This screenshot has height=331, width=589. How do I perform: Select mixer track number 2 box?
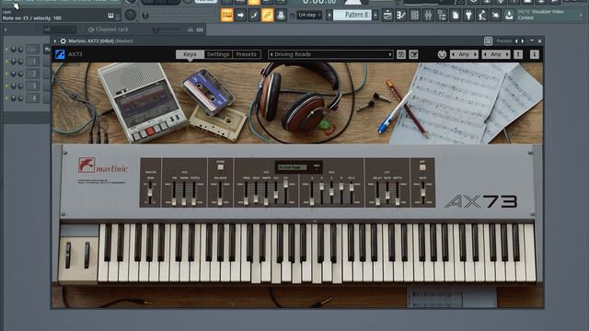pyautogui.click(x=33, y=74)
